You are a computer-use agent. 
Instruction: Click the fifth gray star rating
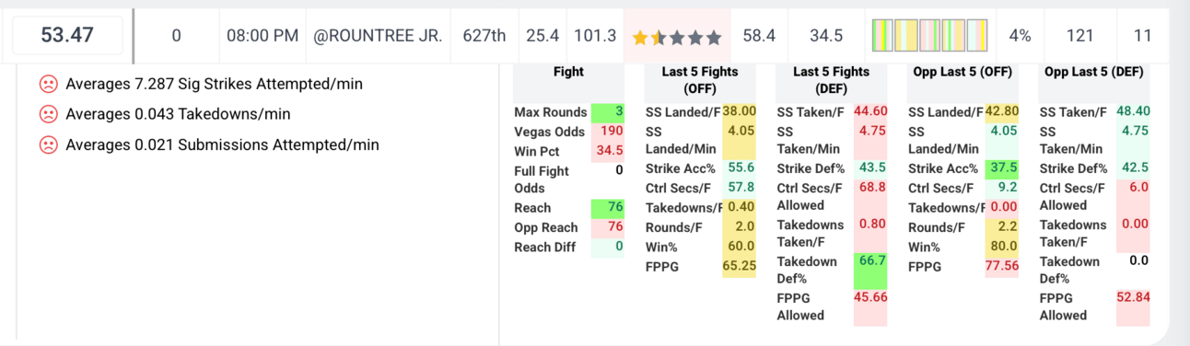point(713,37)
